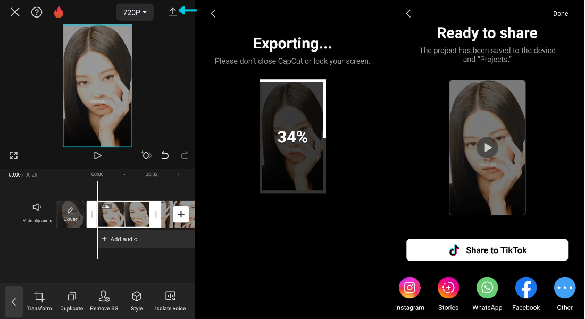
Task: Select the 2.0s clip on the timeline
Action: (124, 215)
